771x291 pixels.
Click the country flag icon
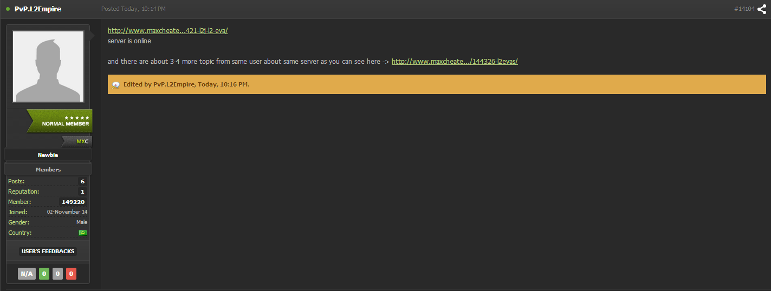83,233
